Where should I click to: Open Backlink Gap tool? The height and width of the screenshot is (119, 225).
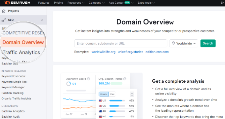[x=10, y=64]
